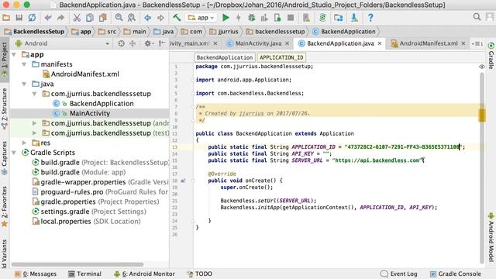Toggle the Captures side panel

[x=5, y=157]
